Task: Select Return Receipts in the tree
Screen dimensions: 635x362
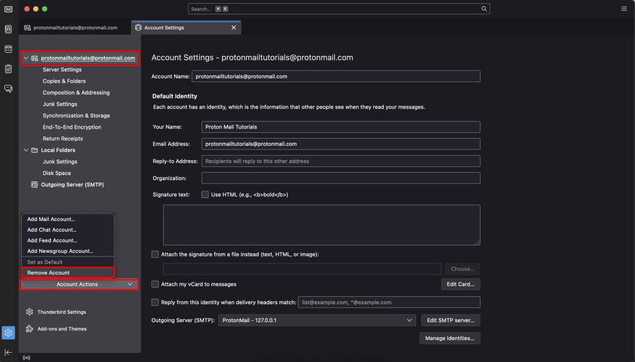Action: [x=63, y=138]
